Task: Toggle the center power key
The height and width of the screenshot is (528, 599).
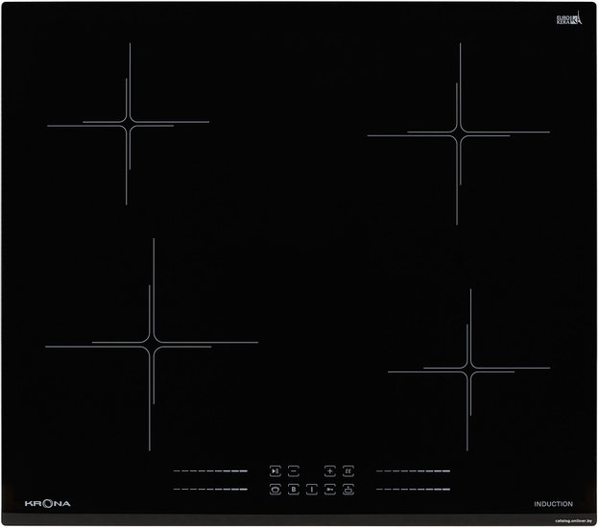Action: pos(312,490)
